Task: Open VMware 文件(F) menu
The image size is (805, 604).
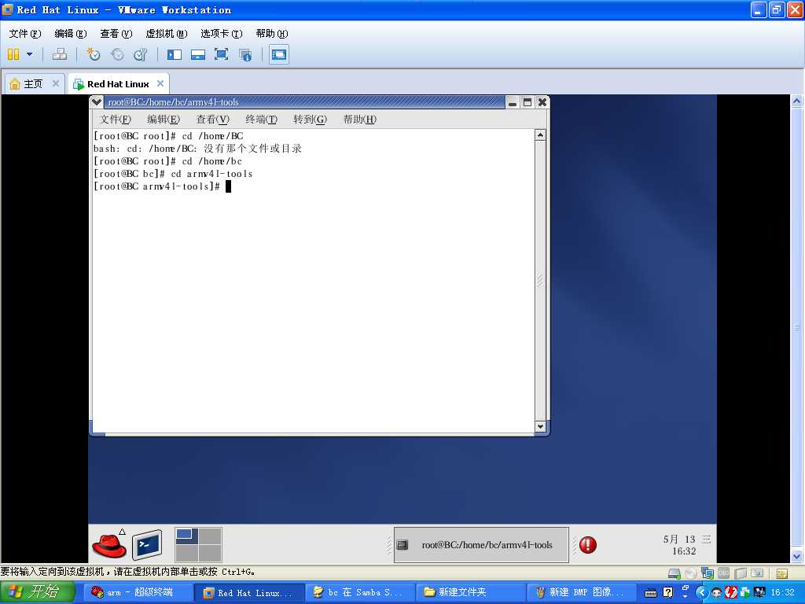Action: click(24, 33)
